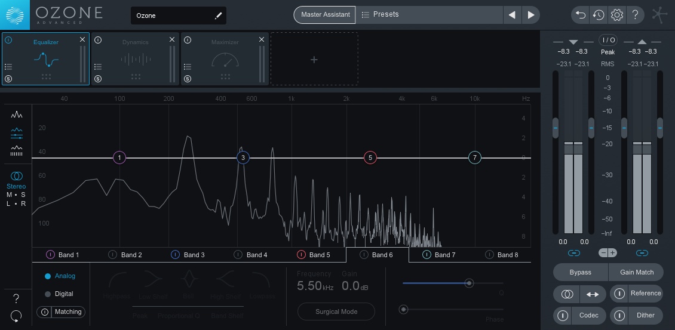Open the Dynamics module preset list
This screenshot has height=330, width=675.
click(x=98, y=67)
